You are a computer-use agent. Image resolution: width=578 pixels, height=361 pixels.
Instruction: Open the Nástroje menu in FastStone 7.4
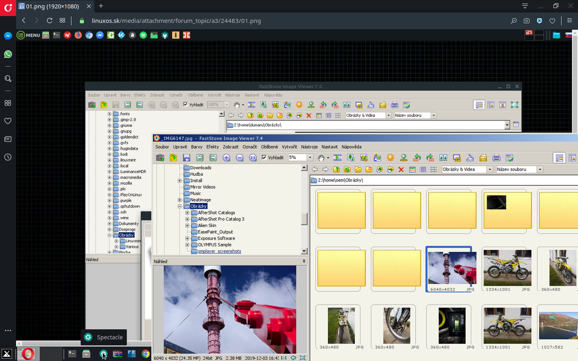pyautogui.click(x=309, y=147)
